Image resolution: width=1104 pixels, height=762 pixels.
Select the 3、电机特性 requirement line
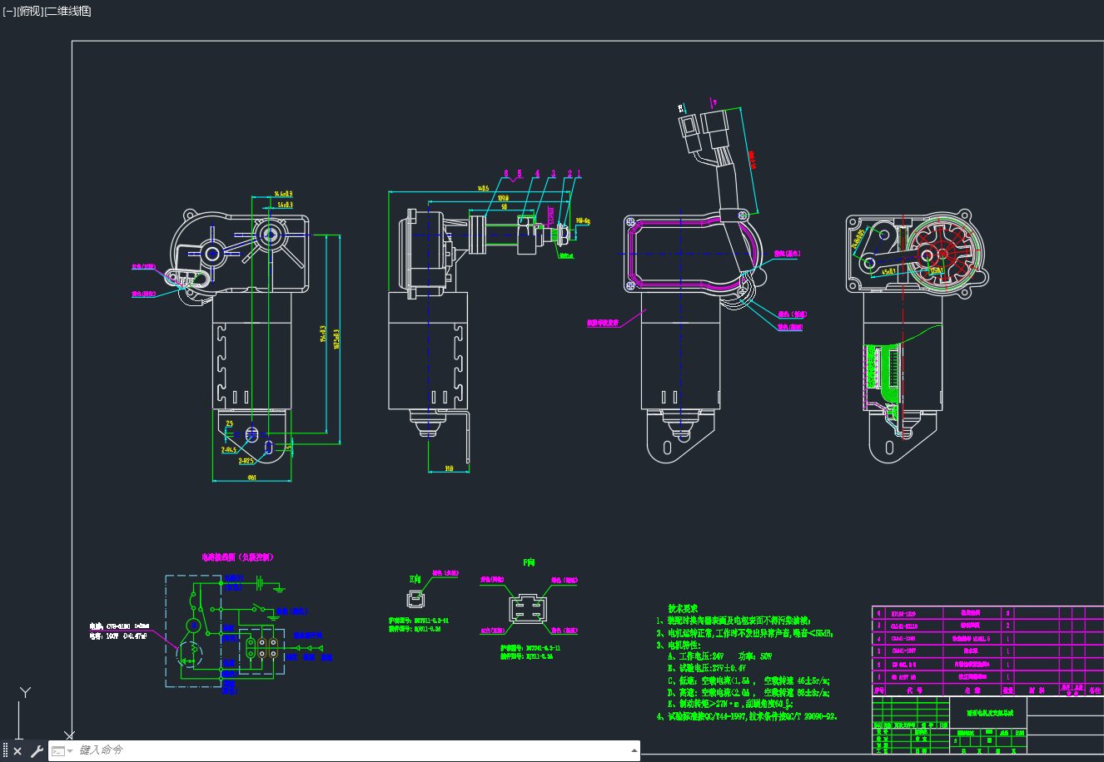[679, 645]
